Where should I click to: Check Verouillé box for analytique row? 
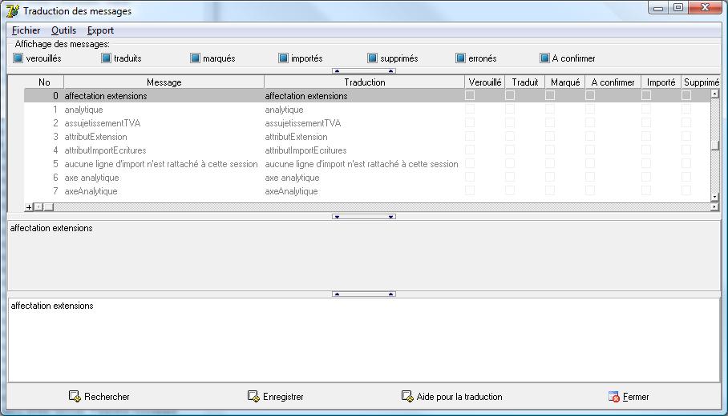[x=470, y=109]
